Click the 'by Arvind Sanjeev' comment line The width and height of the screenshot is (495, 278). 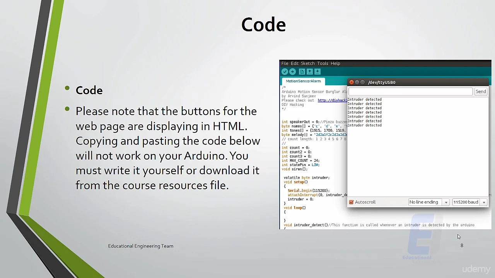click(299, 96)
